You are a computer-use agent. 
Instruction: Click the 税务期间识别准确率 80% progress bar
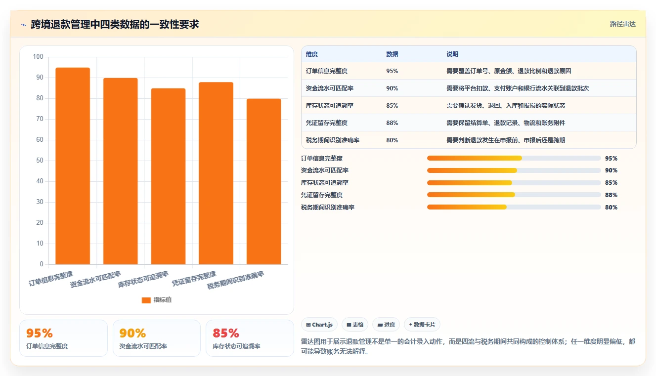(514, 208)
